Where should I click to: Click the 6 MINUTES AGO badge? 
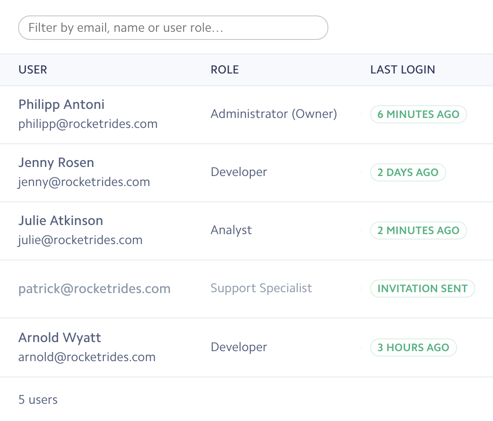pyautogui.click(x=419, y=114)
